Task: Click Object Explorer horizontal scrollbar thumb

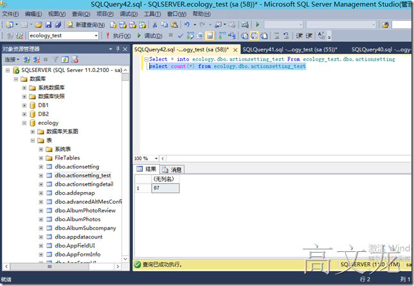Action: (x=50, y=267)
